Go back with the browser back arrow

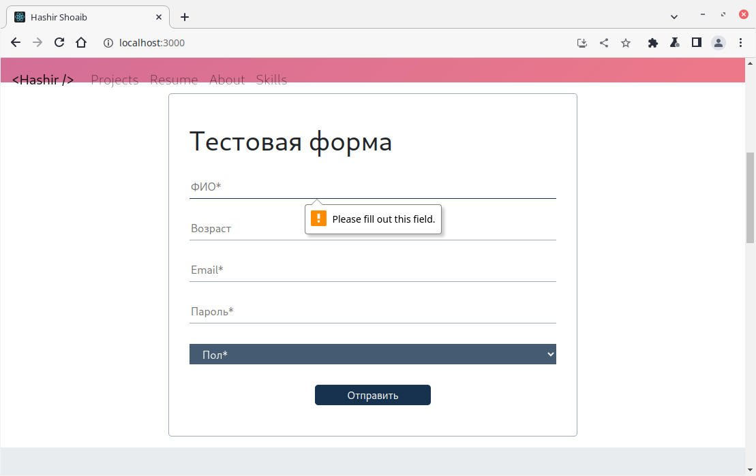[16, 42]
